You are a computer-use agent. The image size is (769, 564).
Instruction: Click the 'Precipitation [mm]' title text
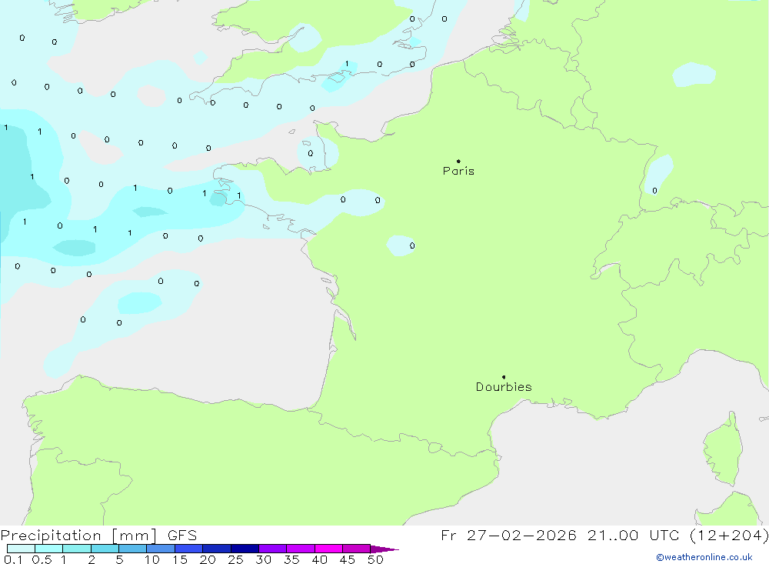tap(78, 536)
